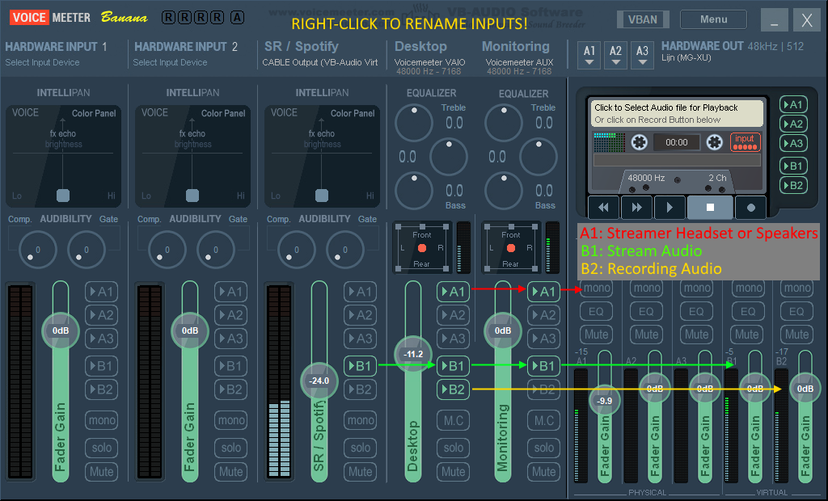Image resolution: width=828 pixels, height=501 pixels.
Task: Click the Monitoring Front/Rear panner red dot
Action: (511, 248)
